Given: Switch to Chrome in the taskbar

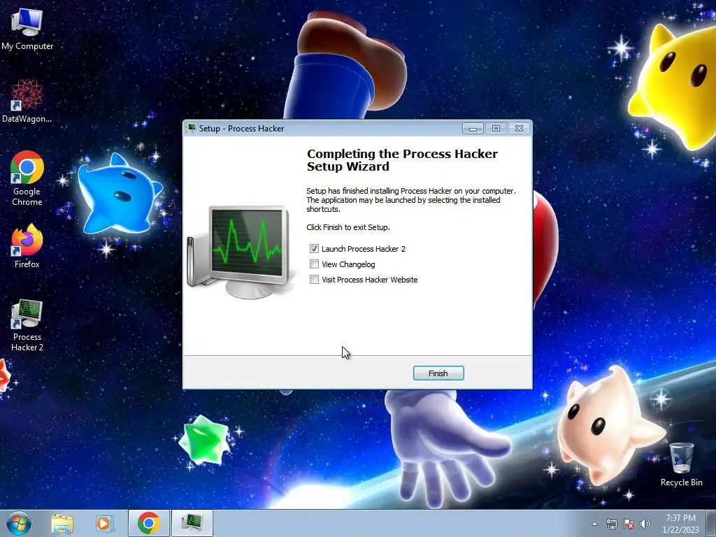Looking at the screenshot, I should (x=149, y=523).
